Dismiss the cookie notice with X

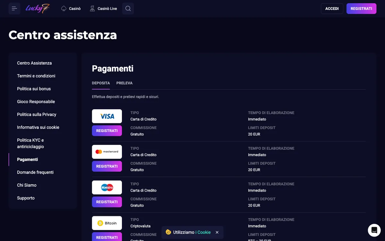217,232
